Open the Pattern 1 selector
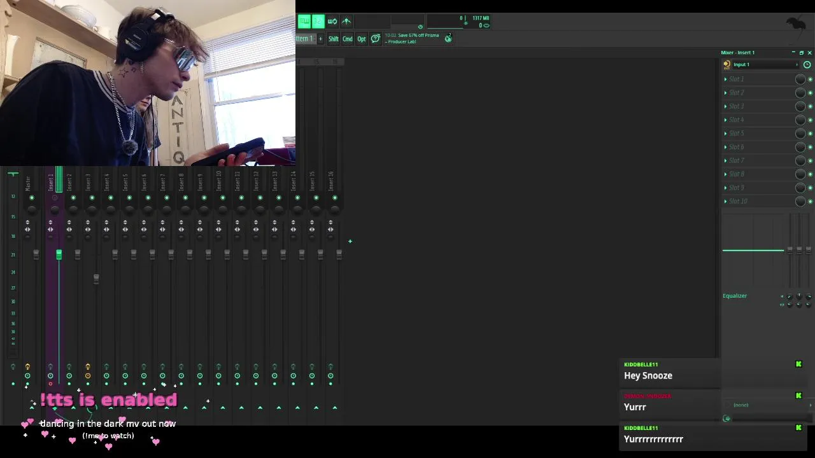 (x=305, y=39)
